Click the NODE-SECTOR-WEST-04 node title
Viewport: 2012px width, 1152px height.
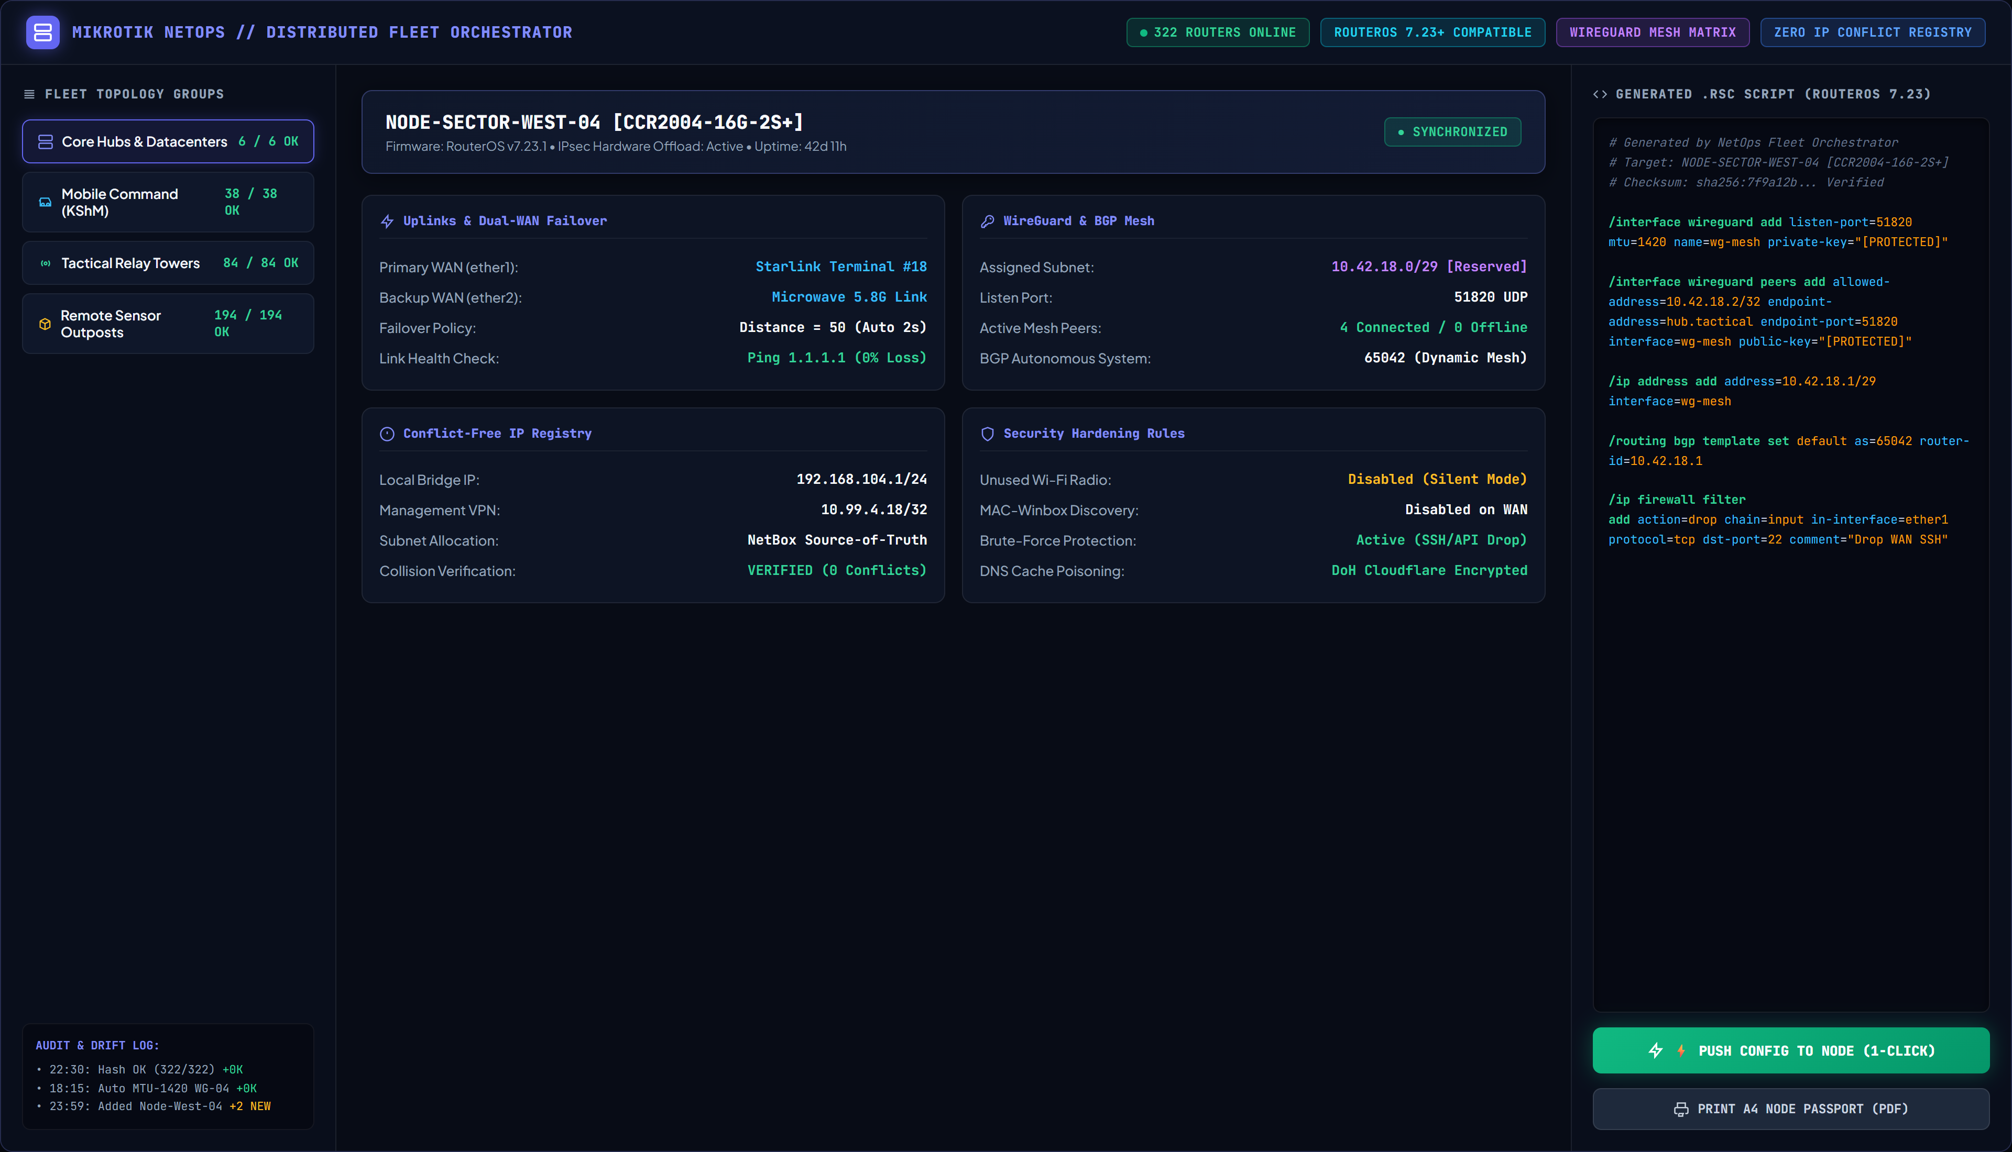click(594, 123)
